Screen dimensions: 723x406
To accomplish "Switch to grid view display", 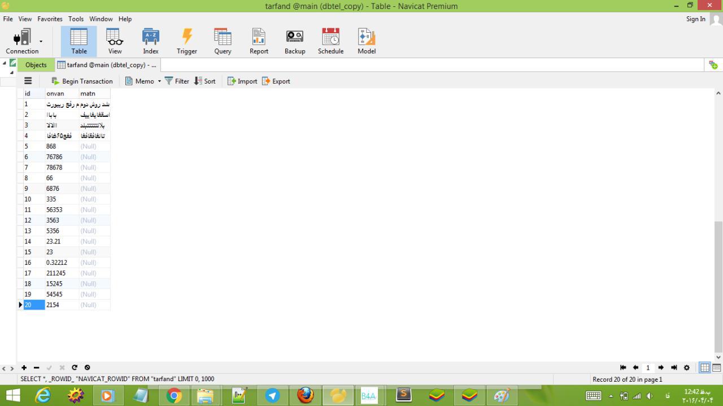I will coord(704,368).
